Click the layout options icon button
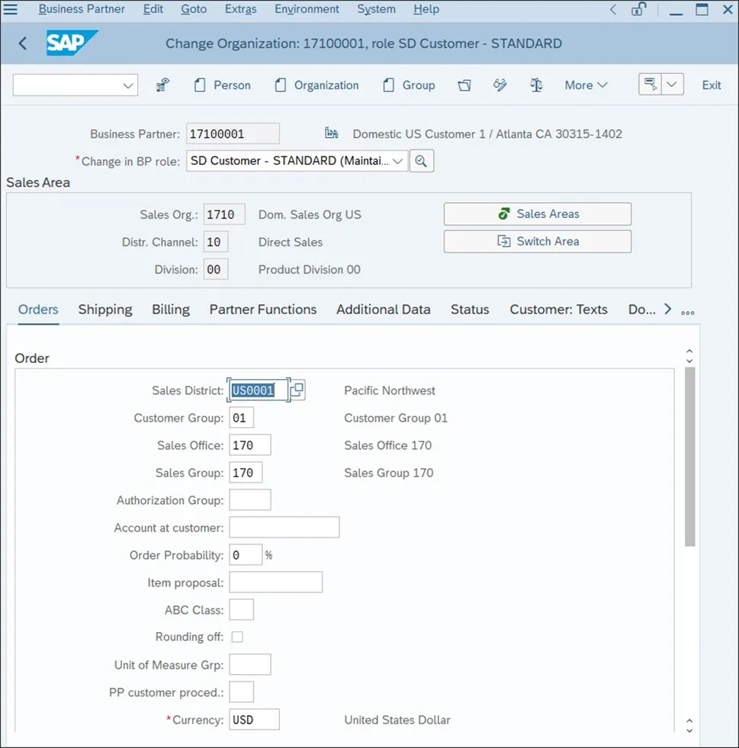The image size is (739, 748). pyautogui.click(x=650, y=85)
